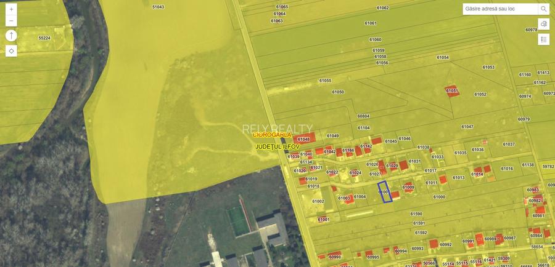
Task: Click parcel label 61062
Action: coord(382,7)
